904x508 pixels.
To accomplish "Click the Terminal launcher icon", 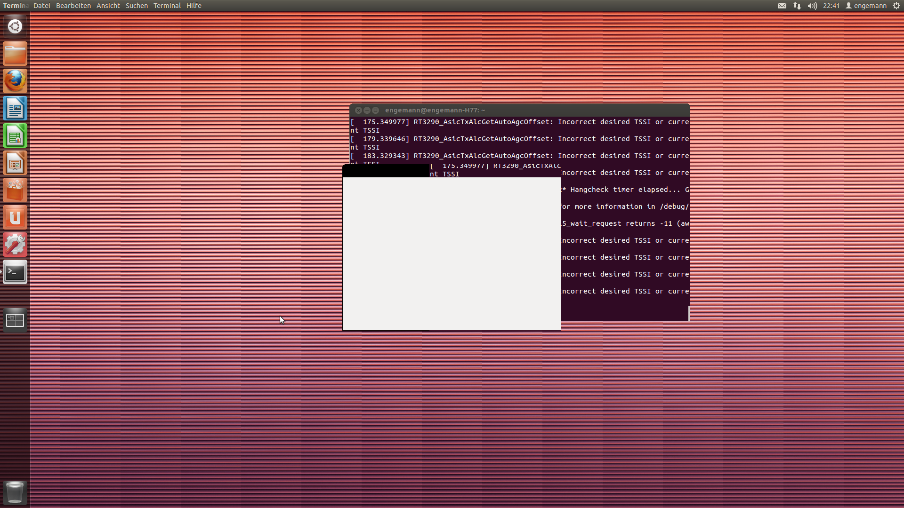I will (x=15, y=272).
